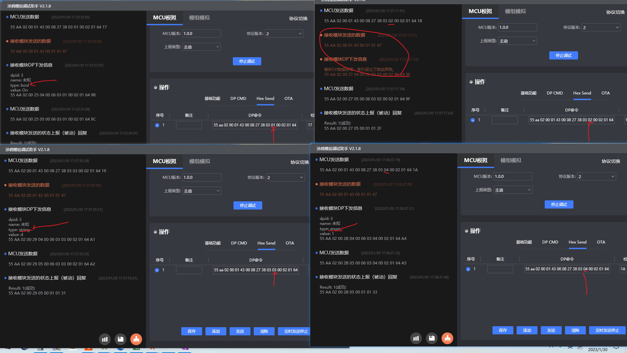Click 发送 button in bottom-left window
Viewport: 627px width, 353px height.
click(x=240, y=331)
